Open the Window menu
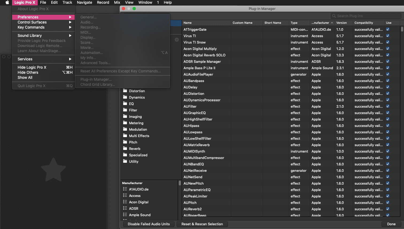 tap(145, 2)
